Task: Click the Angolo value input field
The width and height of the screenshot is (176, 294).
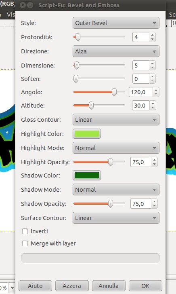Action: point(141,92)
